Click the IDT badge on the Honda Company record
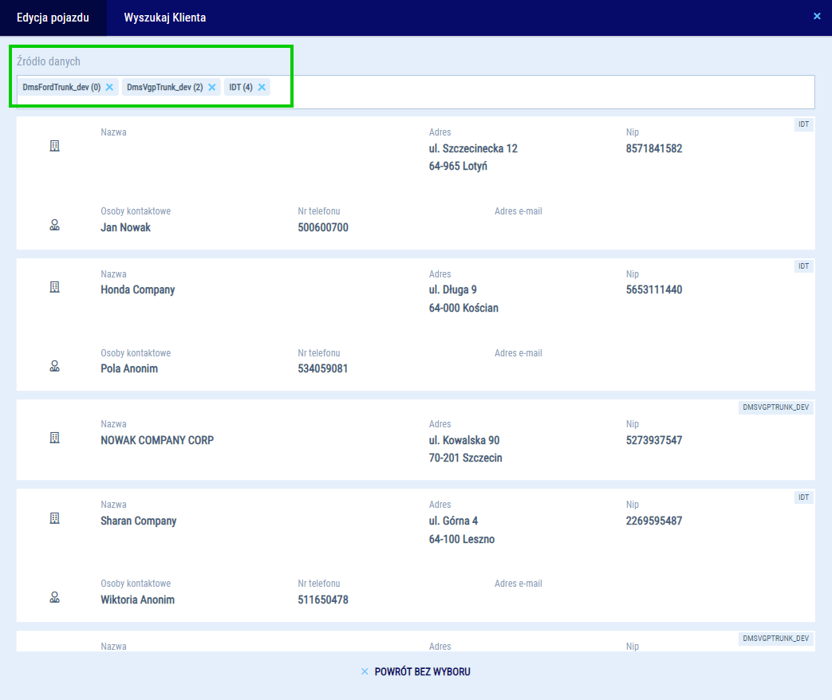 (x=803, y=266)
